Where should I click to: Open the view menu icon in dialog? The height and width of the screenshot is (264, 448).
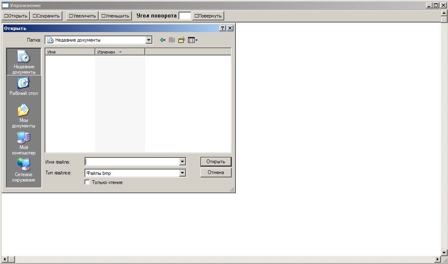(192, 40)
